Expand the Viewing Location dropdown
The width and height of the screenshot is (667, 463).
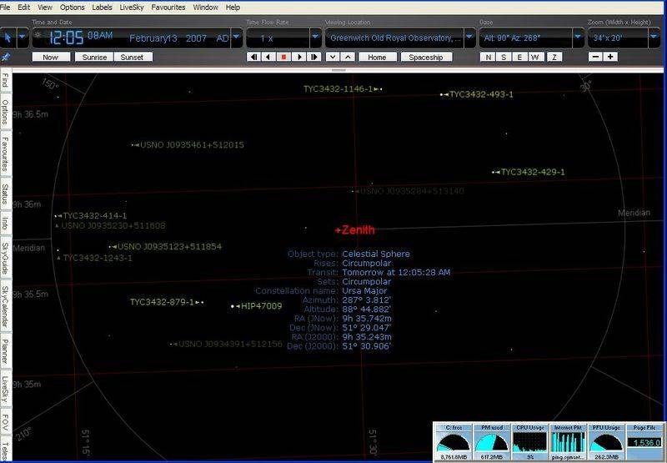pos(469,38)
